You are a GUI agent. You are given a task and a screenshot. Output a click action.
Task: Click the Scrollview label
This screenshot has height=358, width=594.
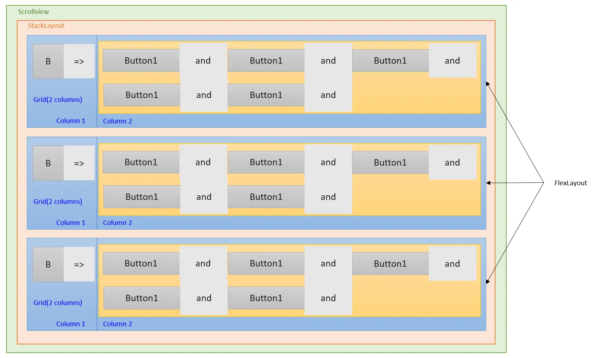pyautogui.click(x=33, y=11)
